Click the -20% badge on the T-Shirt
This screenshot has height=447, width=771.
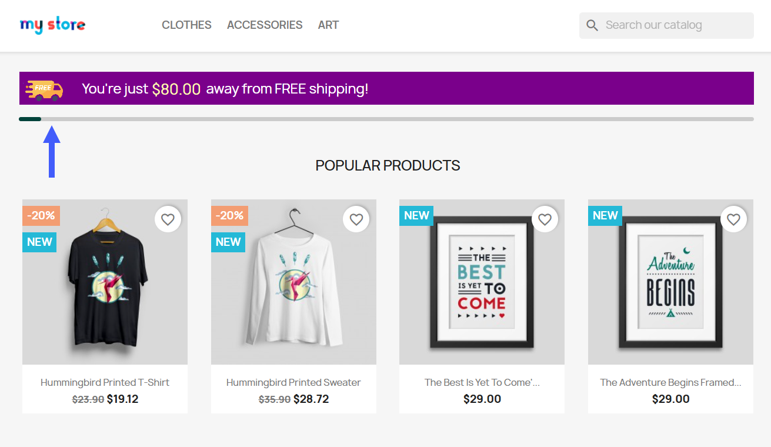(x=41, y=216)
